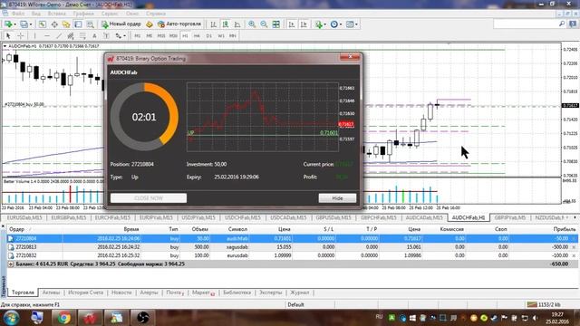The height and width of the screenshot is (326, 580).
Task: Select the Vertical Line drawing tool
Action: point(34,36)
